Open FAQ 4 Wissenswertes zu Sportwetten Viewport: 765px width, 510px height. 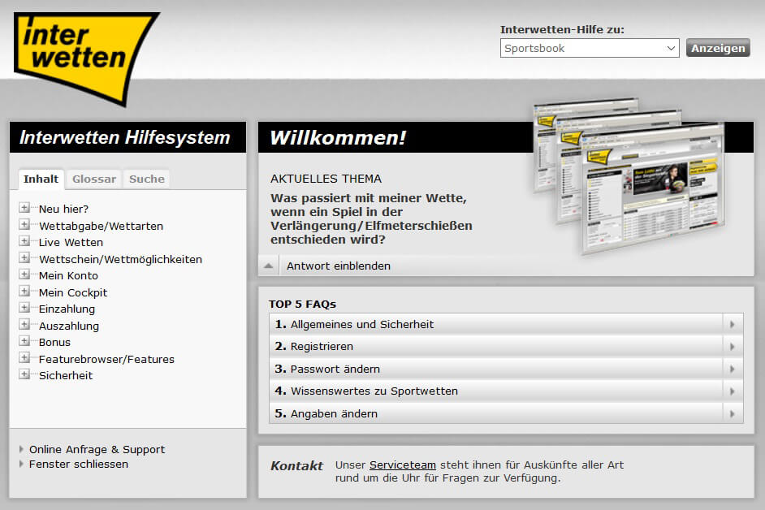506,391
